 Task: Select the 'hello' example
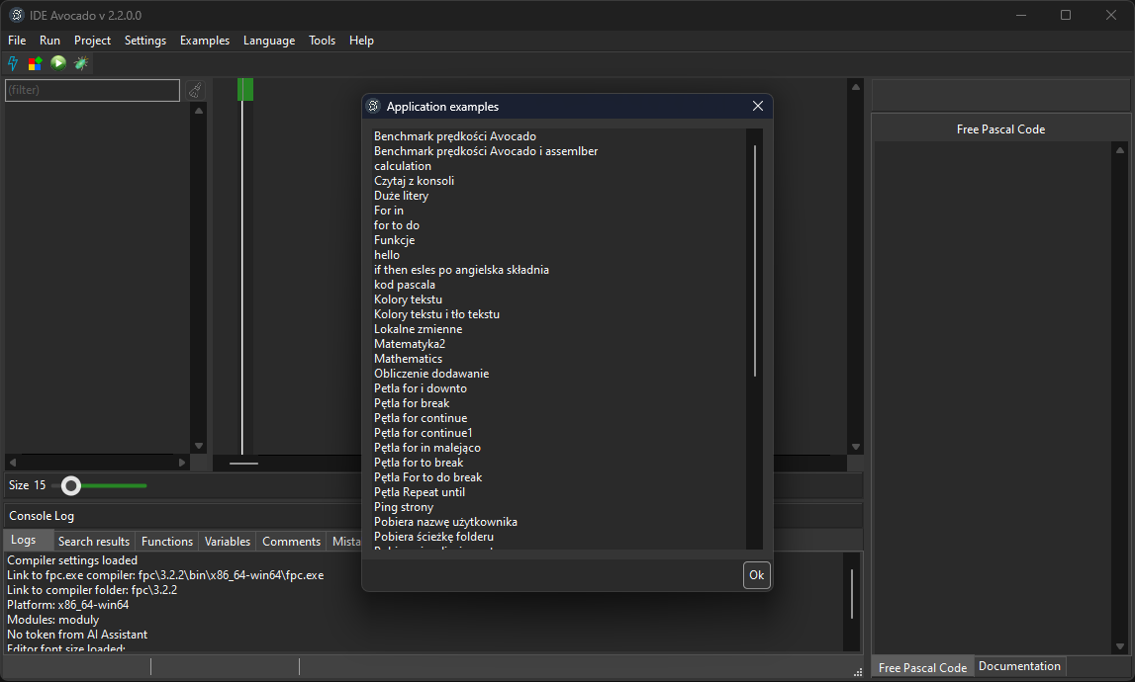click(387, 255)
